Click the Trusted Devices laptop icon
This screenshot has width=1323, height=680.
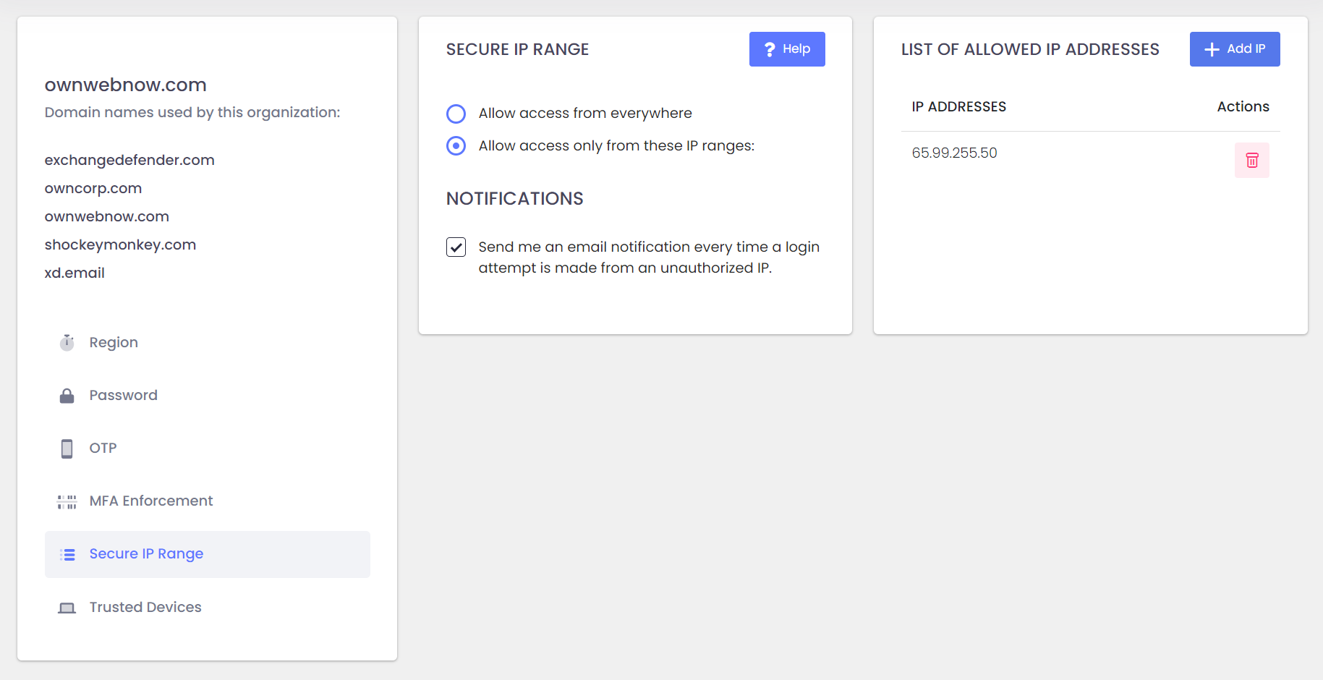[67, 608]
